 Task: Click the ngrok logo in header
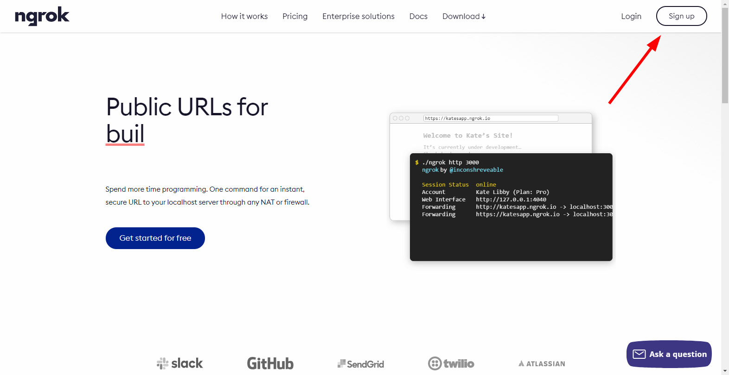point(42,16)
